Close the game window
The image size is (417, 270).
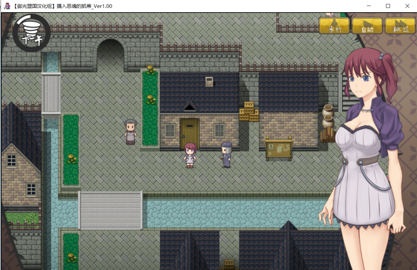click(x=407, y=6)
